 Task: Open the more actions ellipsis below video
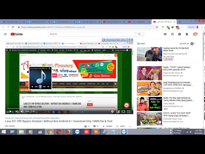pyautogui.click(x=130, y=126)
